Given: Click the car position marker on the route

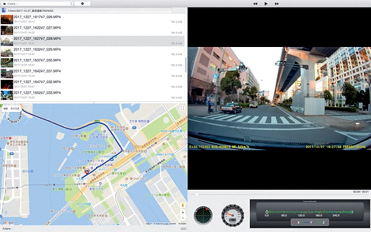Looking at the screenshot, I should 87,171.
